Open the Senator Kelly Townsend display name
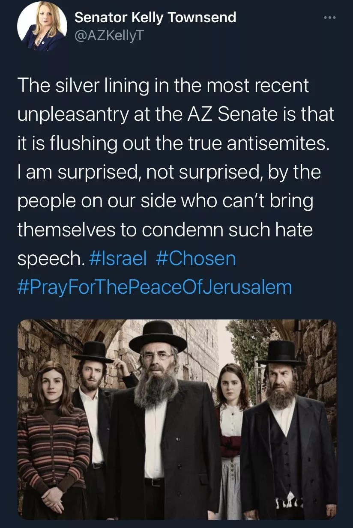The image size is (353, 528). coord(155,17)
